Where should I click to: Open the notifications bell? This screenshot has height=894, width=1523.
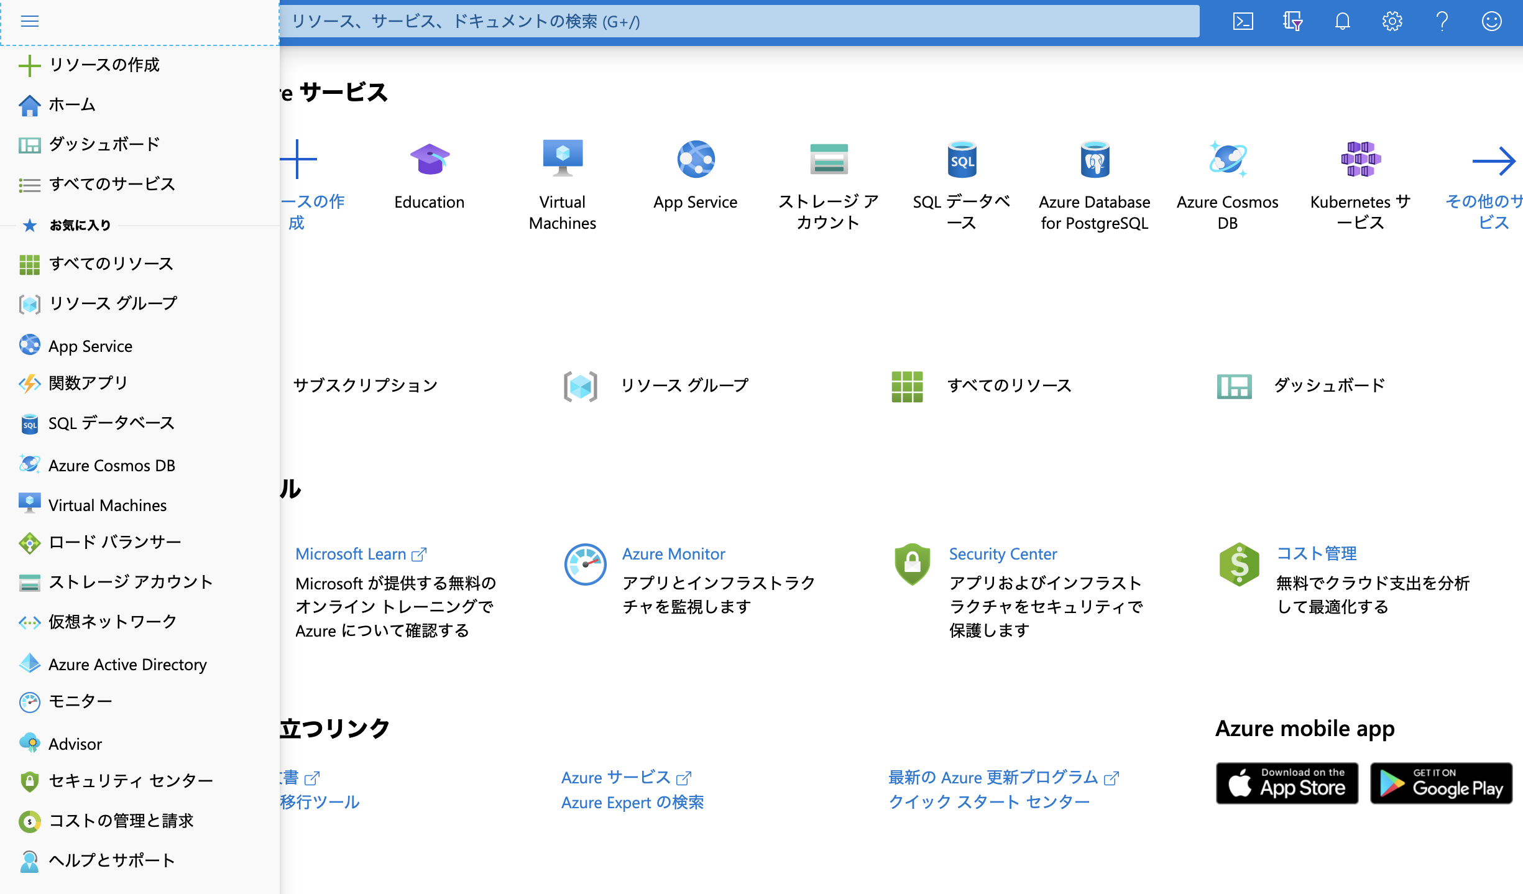click(1342, 22)
